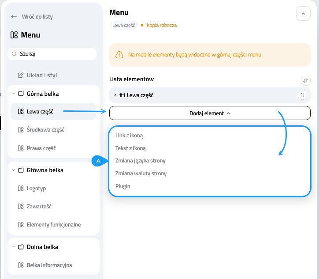Collapse the Górna belka folder

tap(14, 94)
